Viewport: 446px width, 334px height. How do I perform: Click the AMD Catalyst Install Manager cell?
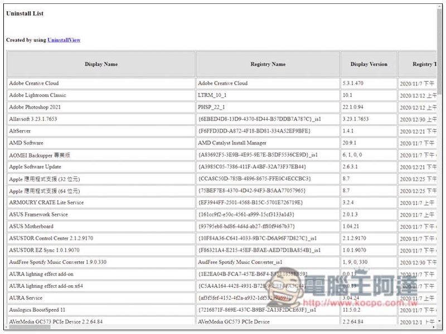pyautogui.click(x=268, y=143)
